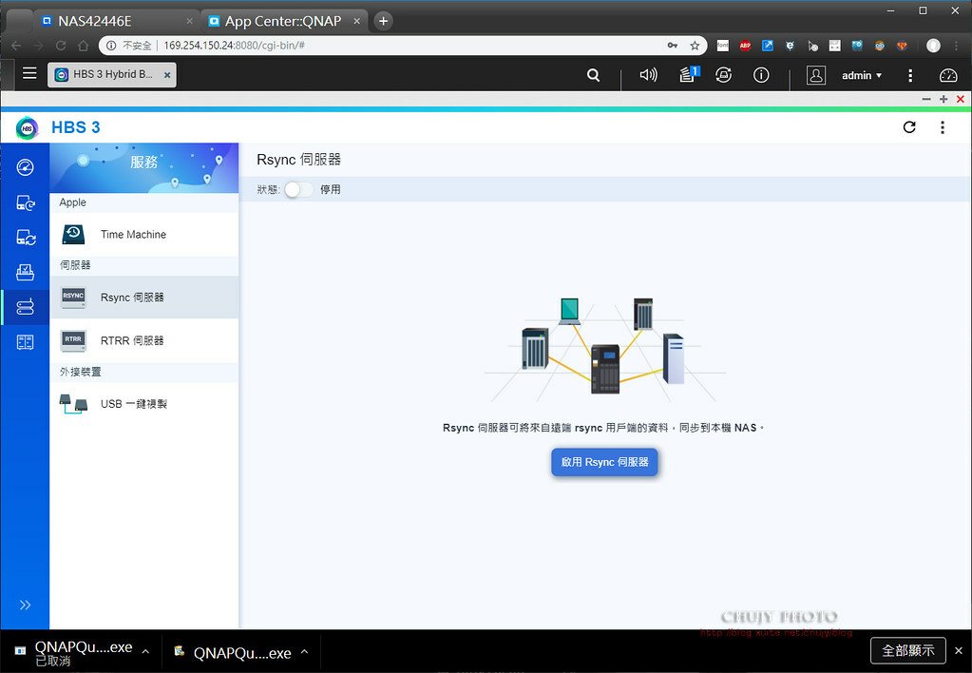The height and width of the screenshot is (673, 972).
Task: Switch to NAS42446E browser tab
Action: pos(115,21)
